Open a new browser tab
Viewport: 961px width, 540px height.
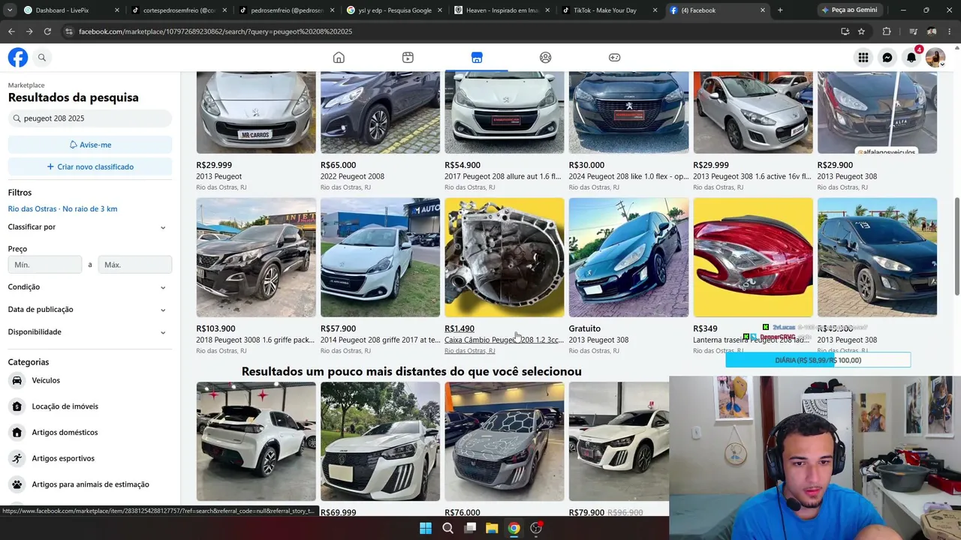[x=780, y=10]
